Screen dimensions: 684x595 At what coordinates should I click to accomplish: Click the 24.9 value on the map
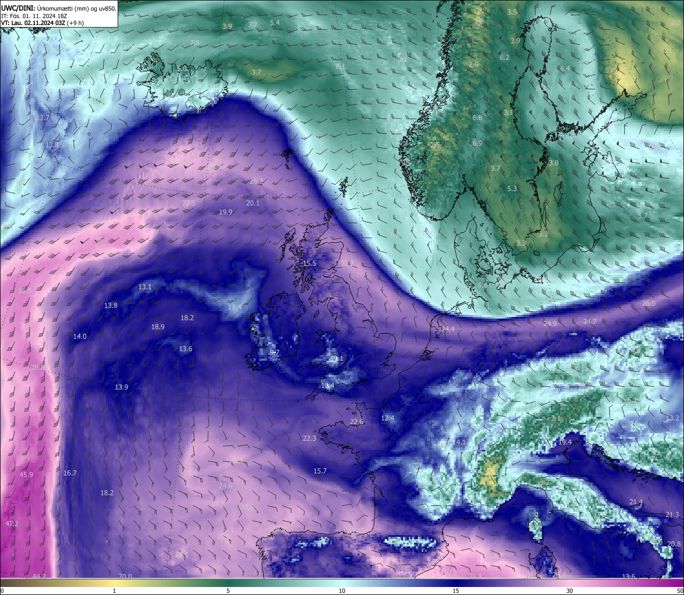click(550, 324)
